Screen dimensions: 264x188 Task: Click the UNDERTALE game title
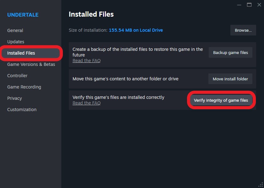click(x=23, y=15)
